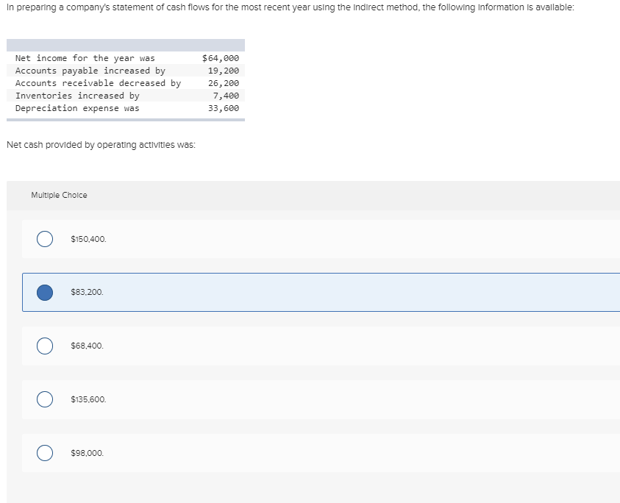Click 'Accounts receivable decreased by' row label
Screen dimensions: 620x503
[98, 83]
